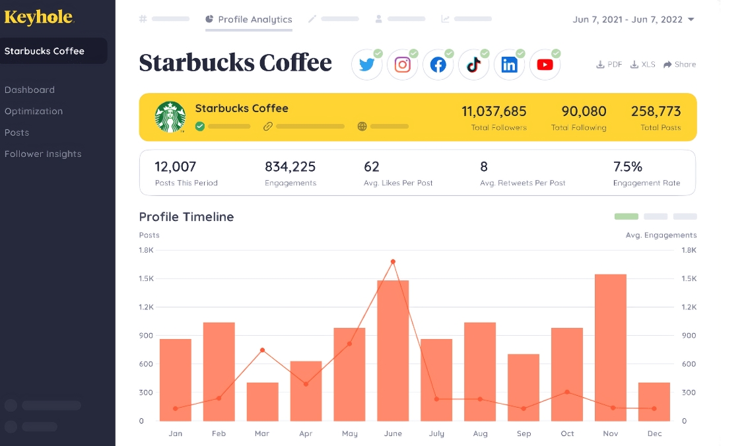
Task: Export the data as XLS
Action: coord(643,65)
